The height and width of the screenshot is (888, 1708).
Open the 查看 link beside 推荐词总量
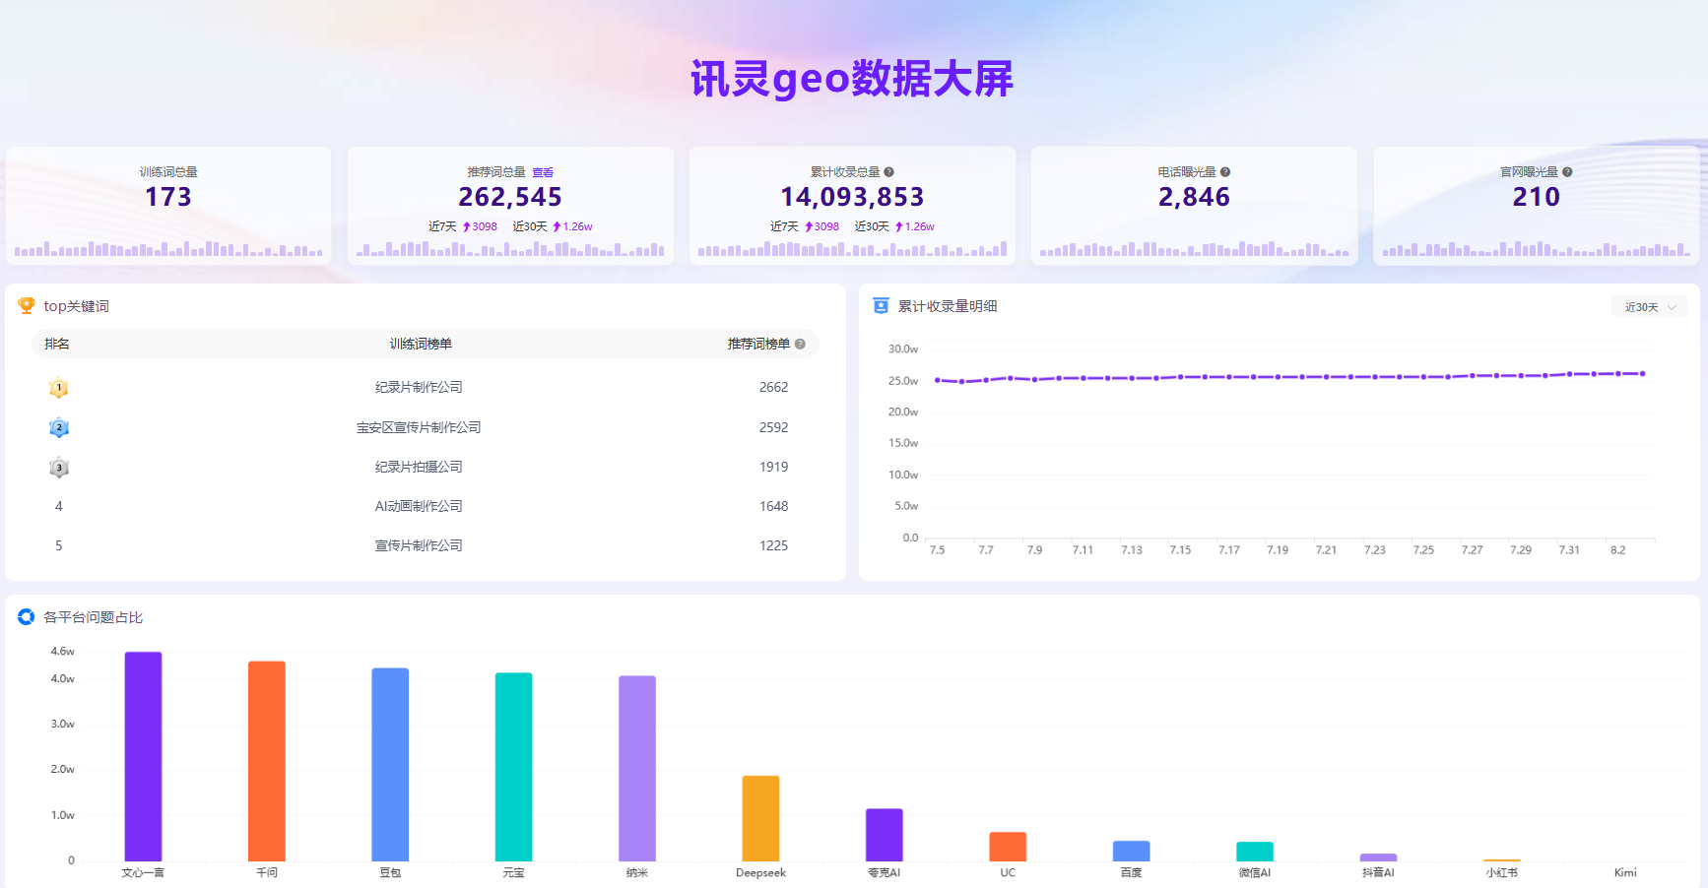click(x=543, y=172)
